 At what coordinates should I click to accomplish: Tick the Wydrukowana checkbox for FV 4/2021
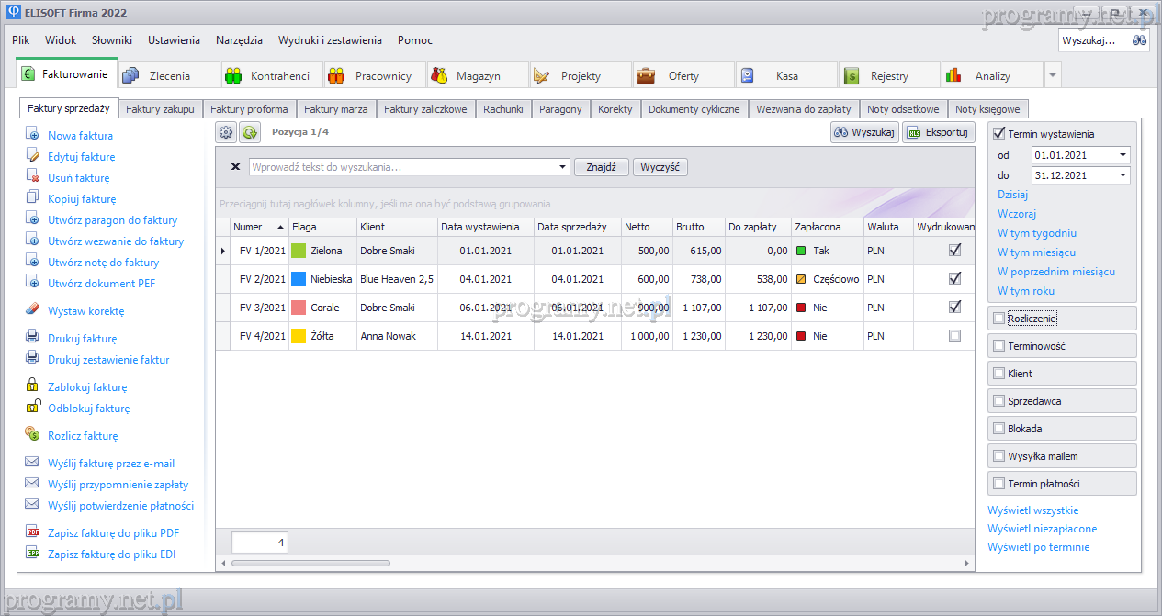pyautogui.click(x=954, y=336)
